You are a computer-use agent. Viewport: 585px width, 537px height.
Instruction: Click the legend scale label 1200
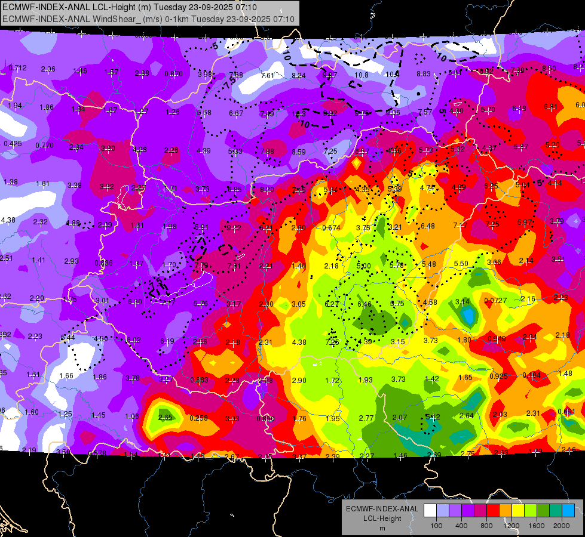coord(511,526)
